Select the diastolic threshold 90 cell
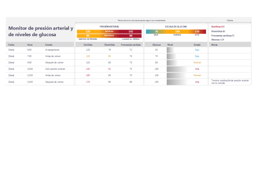 [131, 36]
